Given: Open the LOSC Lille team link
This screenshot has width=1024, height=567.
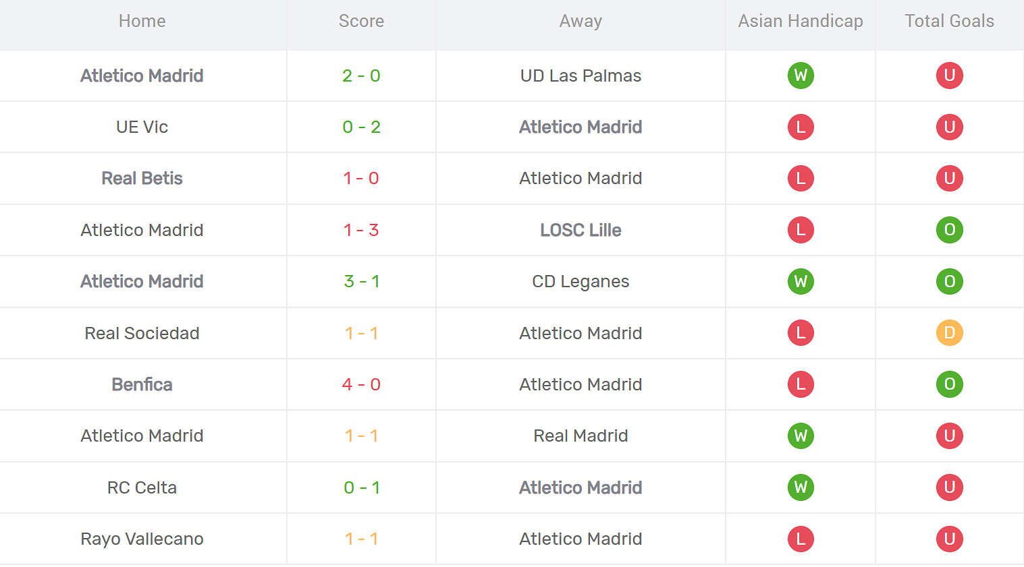Looking at the screenshot, I should (581, 230).
